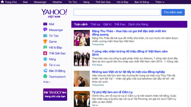Image resolution: width=191 pixels, height=107 pixels.
Task: Open the Mail envelope icon in sidebar
Action: [45, 24]
